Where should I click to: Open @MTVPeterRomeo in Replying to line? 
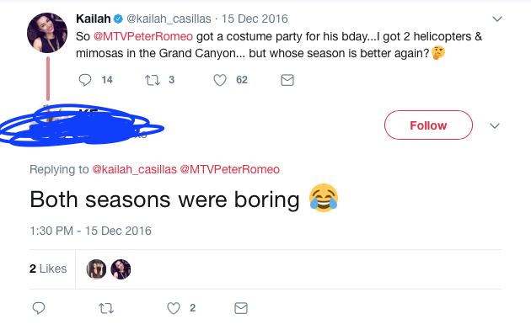tap(229, 169)
